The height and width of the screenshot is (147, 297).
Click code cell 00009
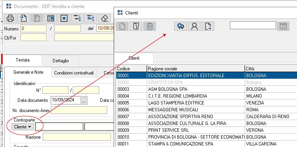click(x=132, y=130)
